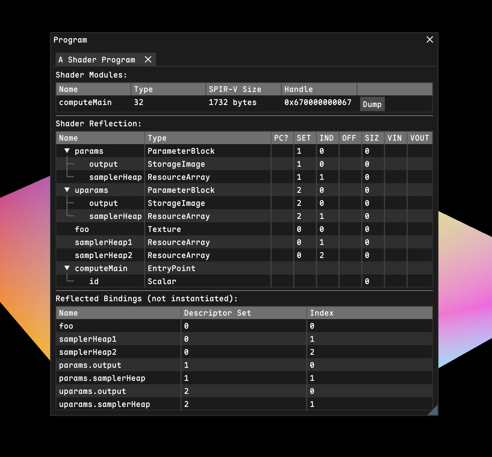492x457 pixels.
Task: Click the SET column header
Action: pyautogui.click(x=304, y=138)
